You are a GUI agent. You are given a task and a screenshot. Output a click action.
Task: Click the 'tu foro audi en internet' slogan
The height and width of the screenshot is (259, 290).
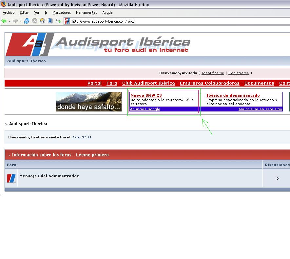click(146, 50)
